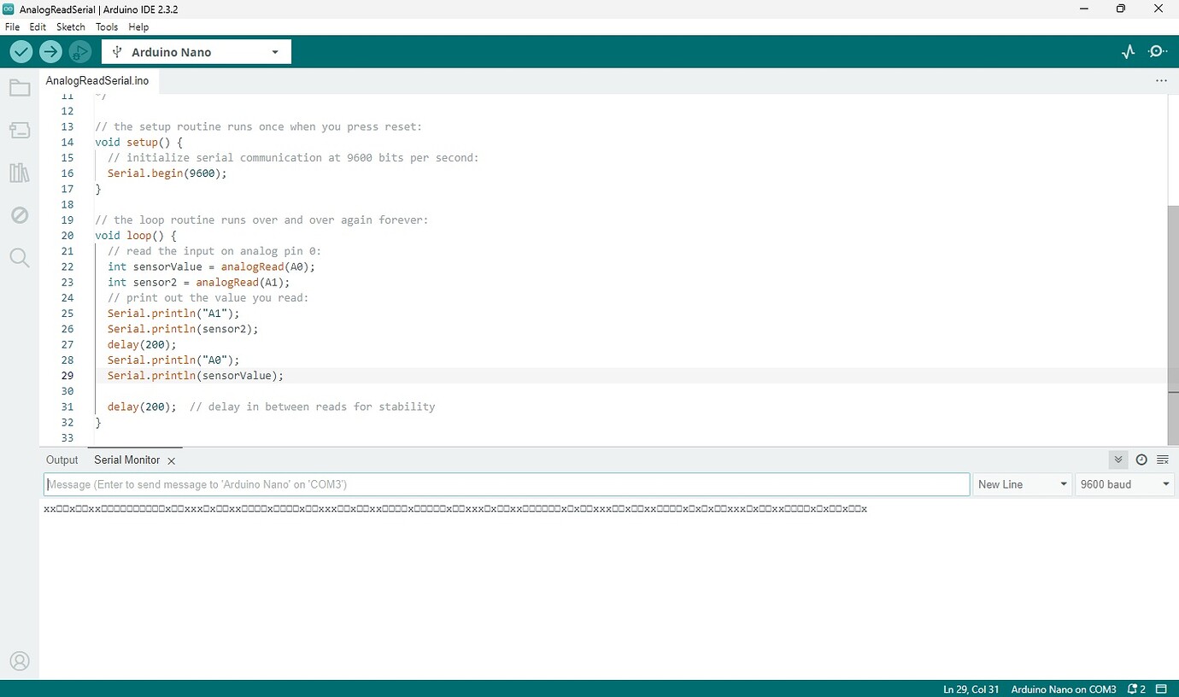This screenshot has width=1179, height=697.
Task: Place cursor on the Serial.begin(9600); line
Action: 167,173
